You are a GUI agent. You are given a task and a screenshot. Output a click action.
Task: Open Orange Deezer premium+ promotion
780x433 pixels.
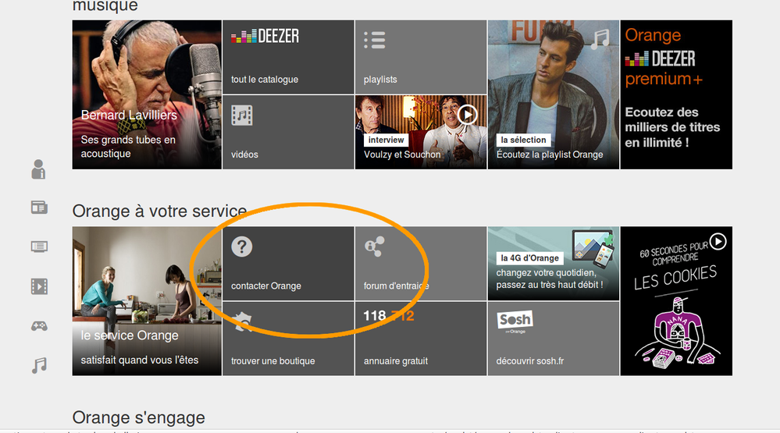[x=676, y=94]
